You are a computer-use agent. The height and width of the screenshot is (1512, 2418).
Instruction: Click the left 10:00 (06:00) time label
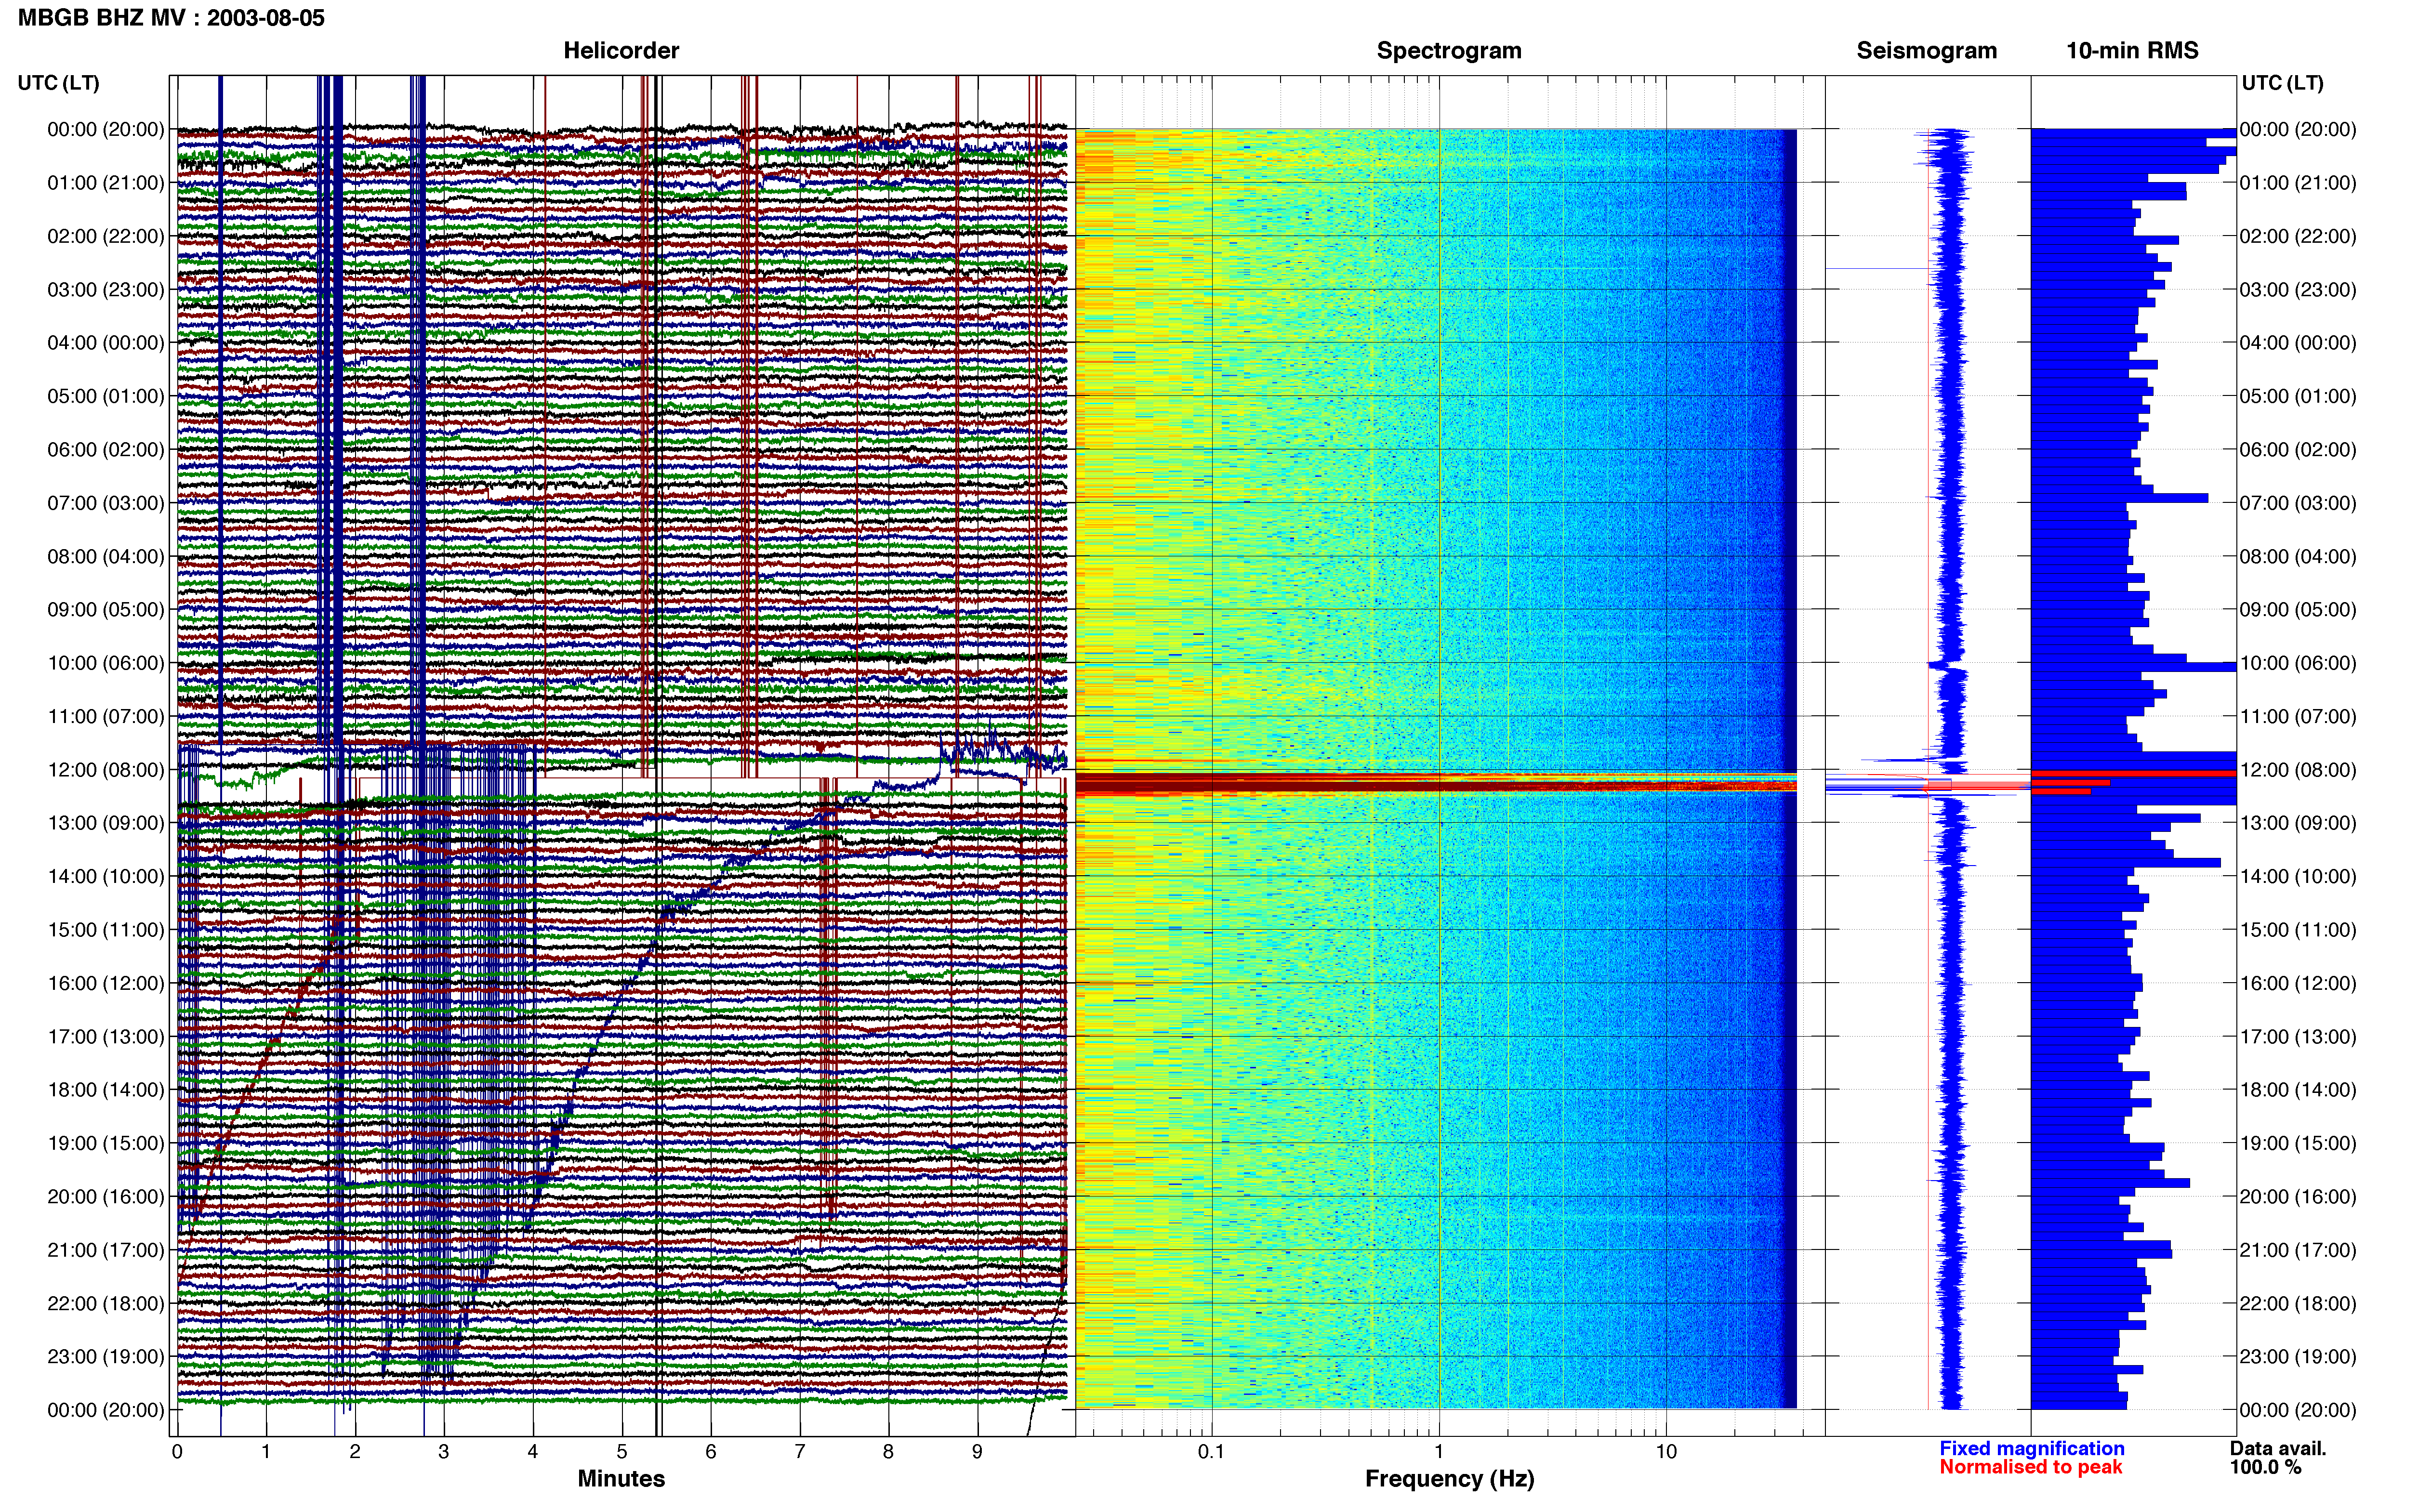tap(106, 663)
